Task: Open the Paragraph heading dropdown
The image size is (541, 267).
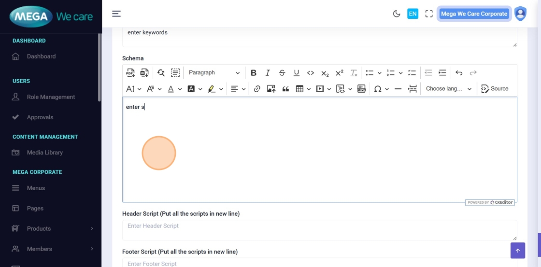Action: coord(214,73)
